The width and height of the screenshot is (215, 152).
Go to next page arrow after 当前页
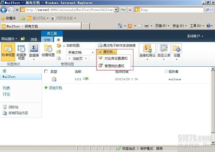point(86,59)
